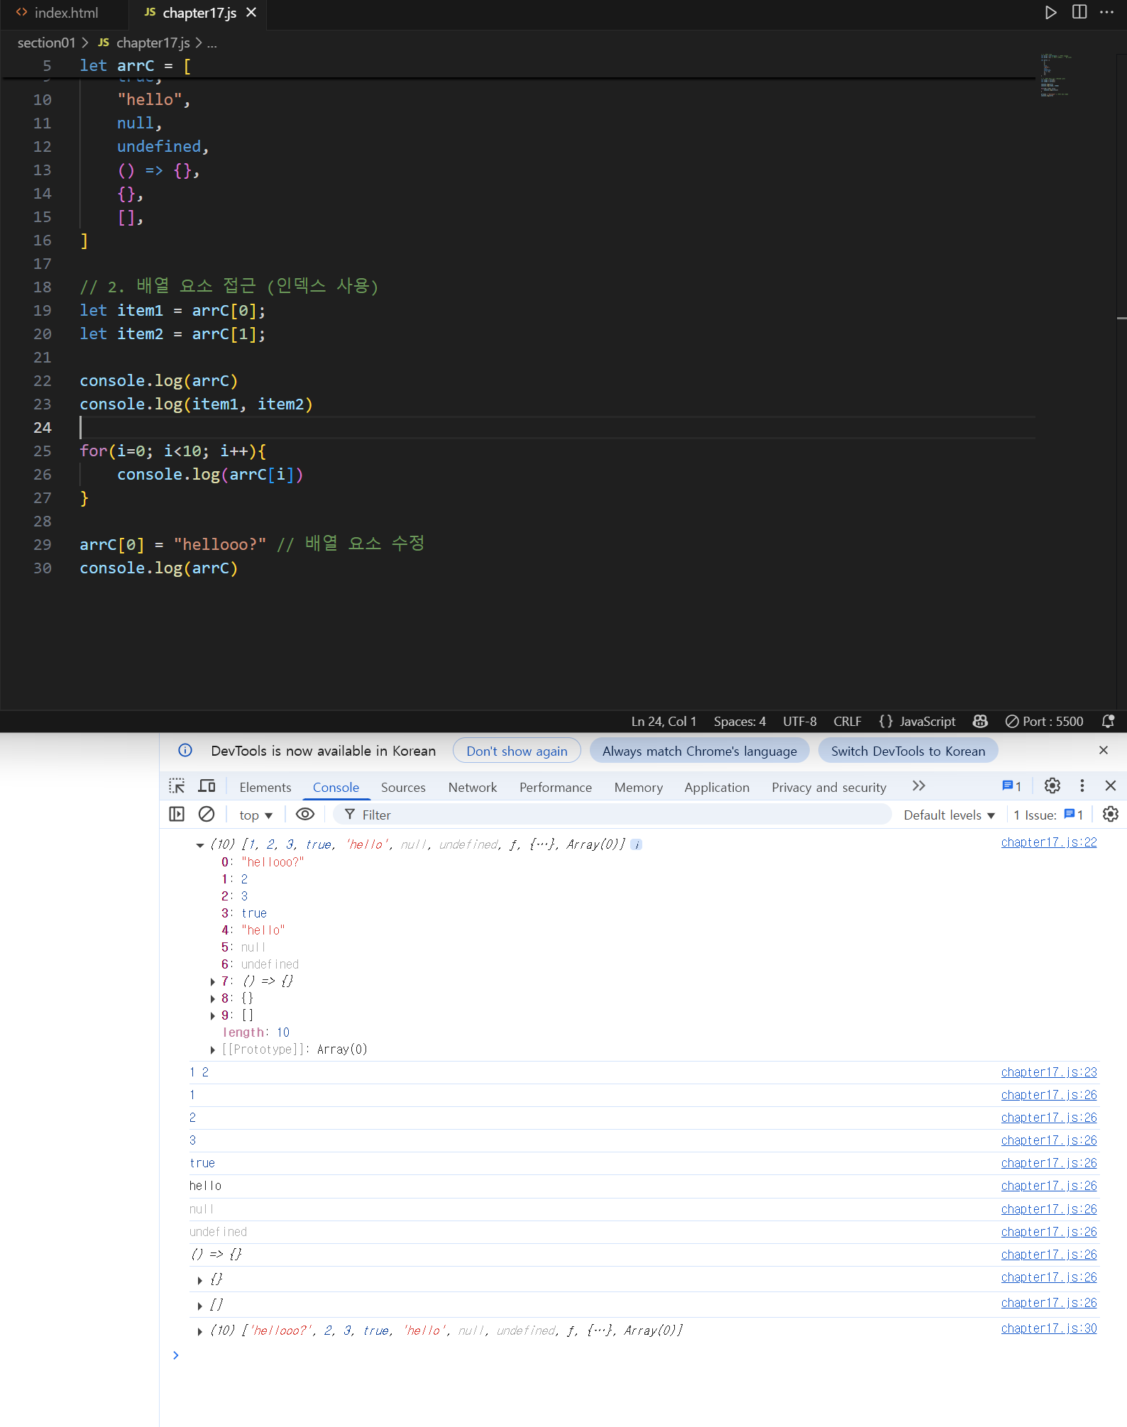Click Don't show again button
Image resolution: width=1127 pixels, height=1427 pixels.
click(x=517, y=751)
